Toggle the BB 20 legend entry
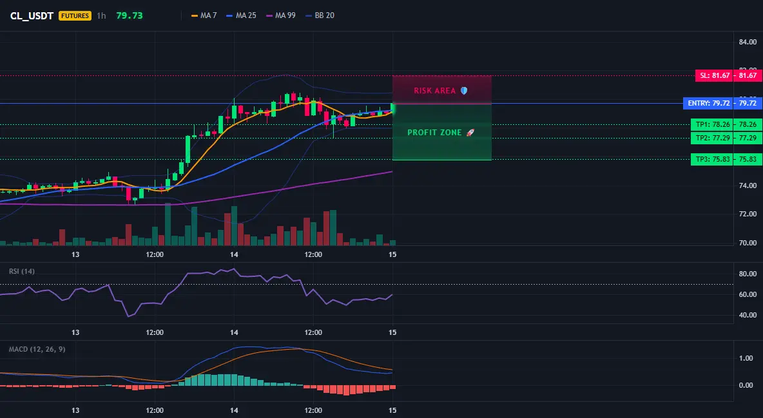763x418 pixels. [320, 15]
